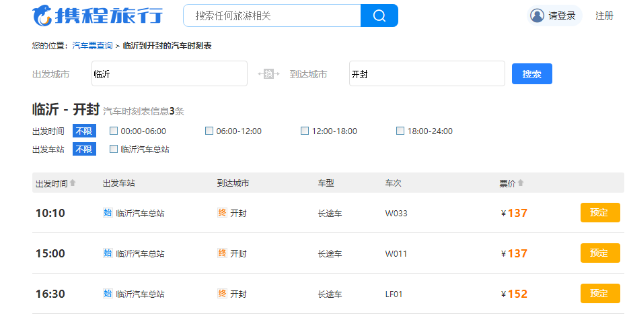This screenshot has height=316, width=627.
Task: Tick the 临沂汽车总站 station checkbox
Action: click(x=114, y=150)
